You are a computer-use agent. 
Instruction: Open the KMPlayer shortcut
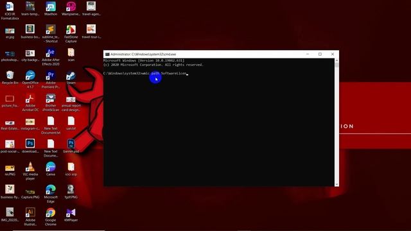click(x=71, y=212)
